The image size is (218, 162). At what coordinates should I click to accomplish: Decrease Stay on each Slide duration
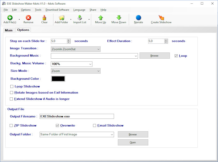(69, 42)
